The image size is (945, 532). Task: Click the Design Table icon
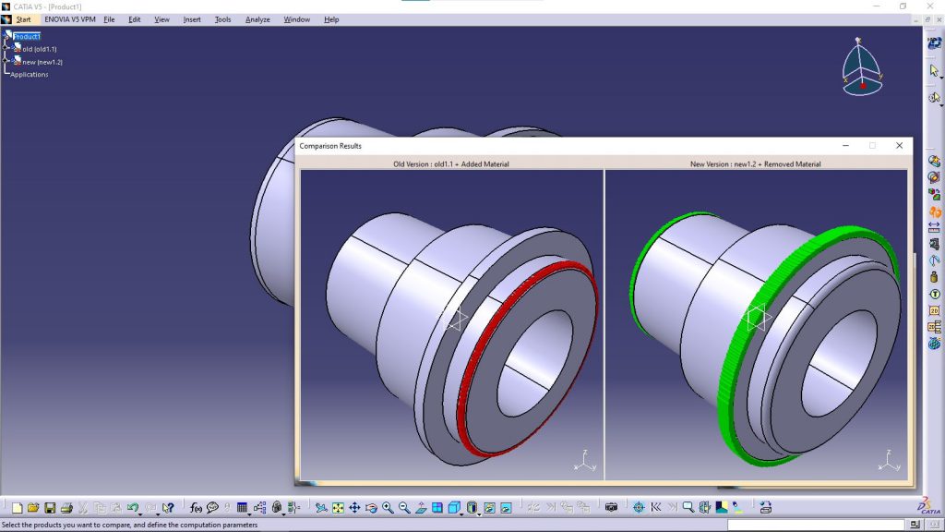[x=242, y=508]
